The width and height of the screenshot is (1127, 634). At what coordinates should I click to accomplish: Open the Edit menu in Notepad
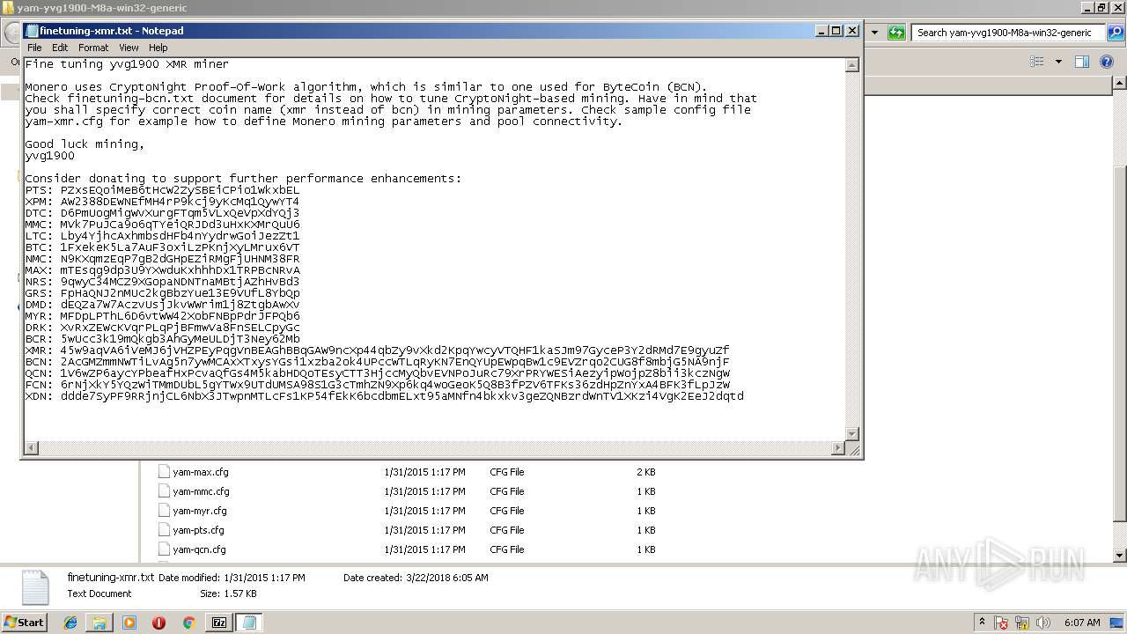(60, 48)
